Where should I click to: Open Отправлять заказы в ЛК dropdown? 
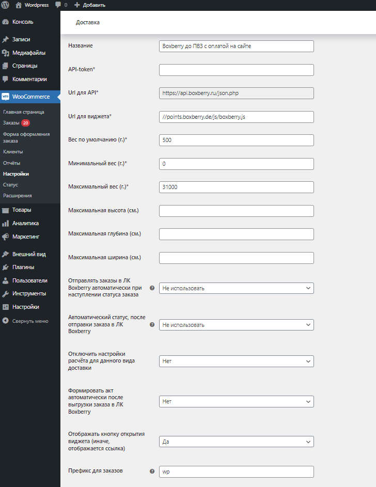(236, 288)
